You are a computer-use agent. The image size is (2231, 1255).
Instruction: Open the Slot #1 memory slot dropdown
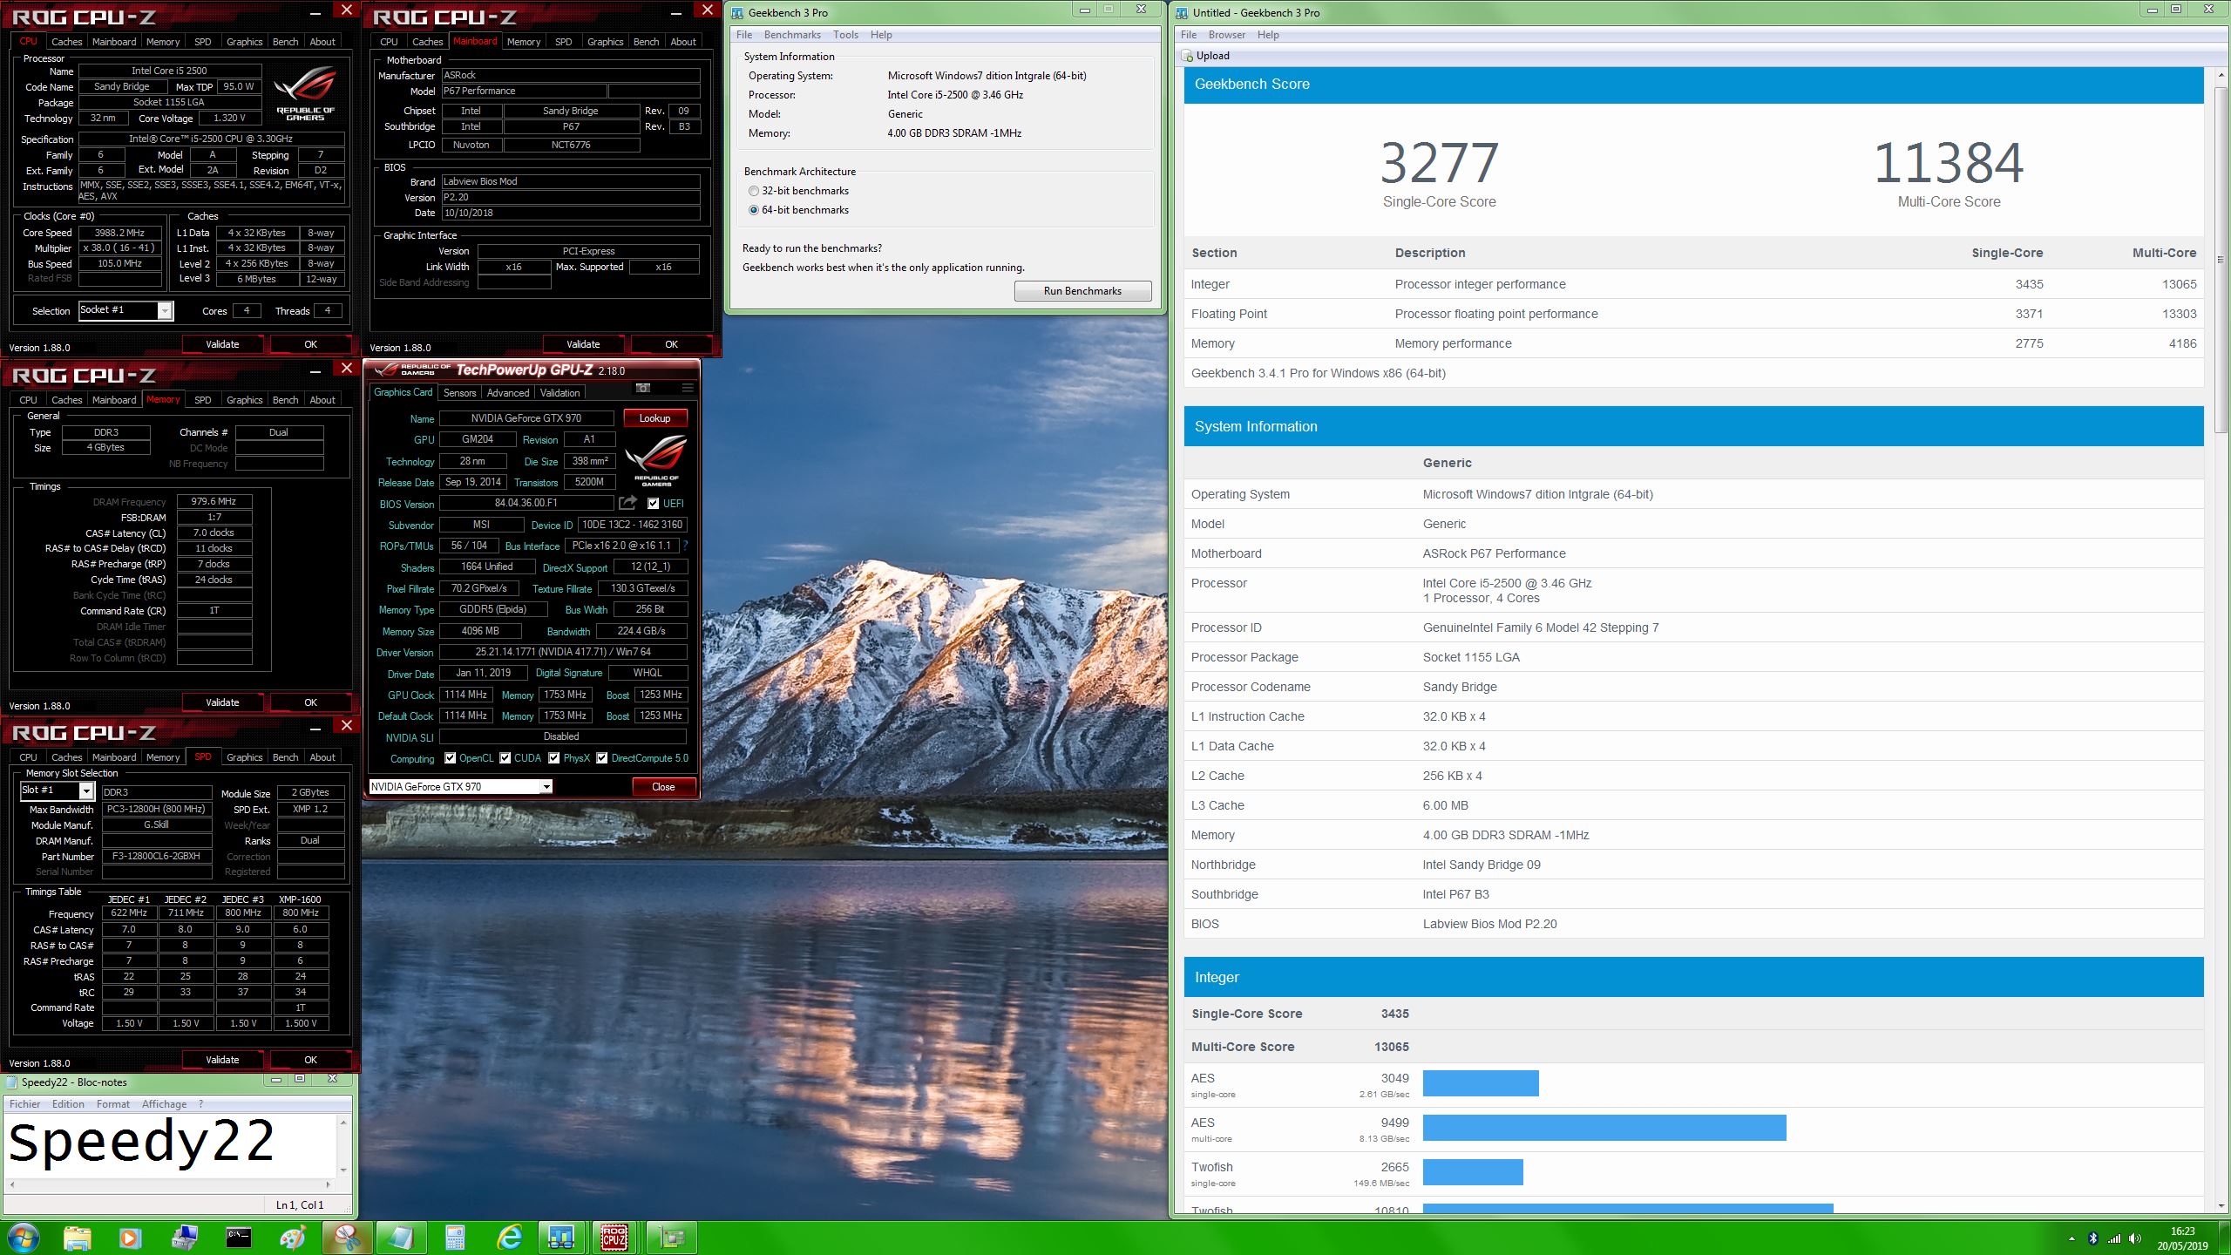tap(86, 790)
